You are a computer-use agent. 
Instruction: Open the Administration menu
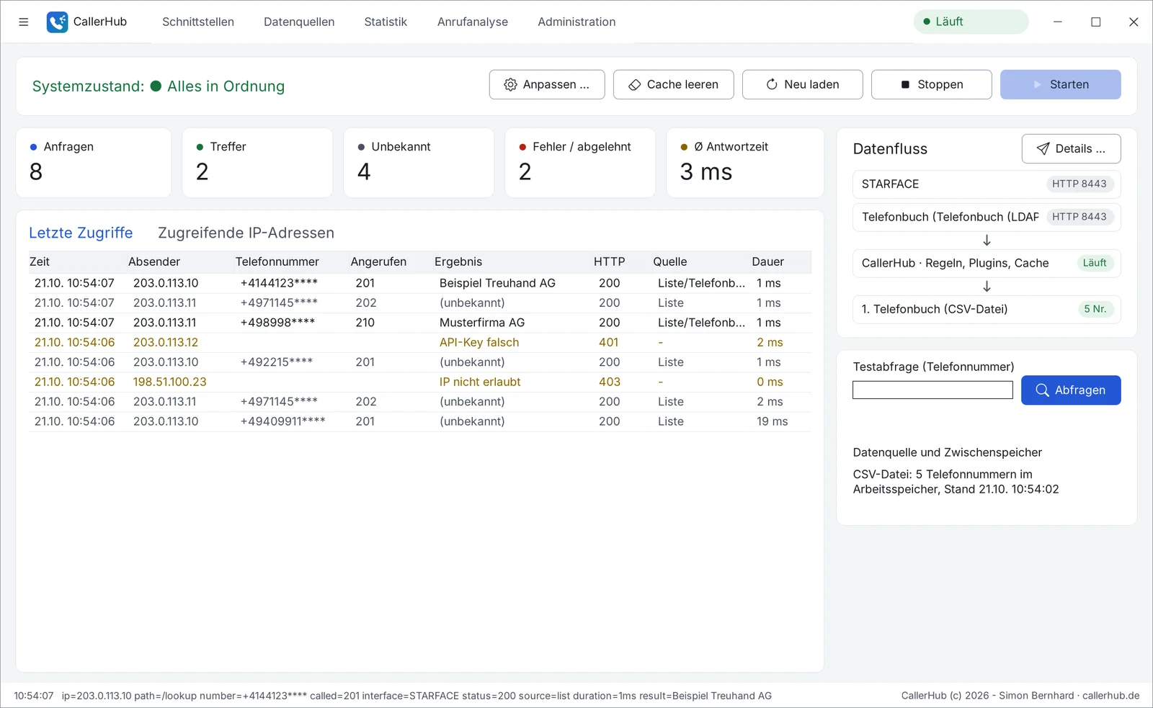[576, 22]
